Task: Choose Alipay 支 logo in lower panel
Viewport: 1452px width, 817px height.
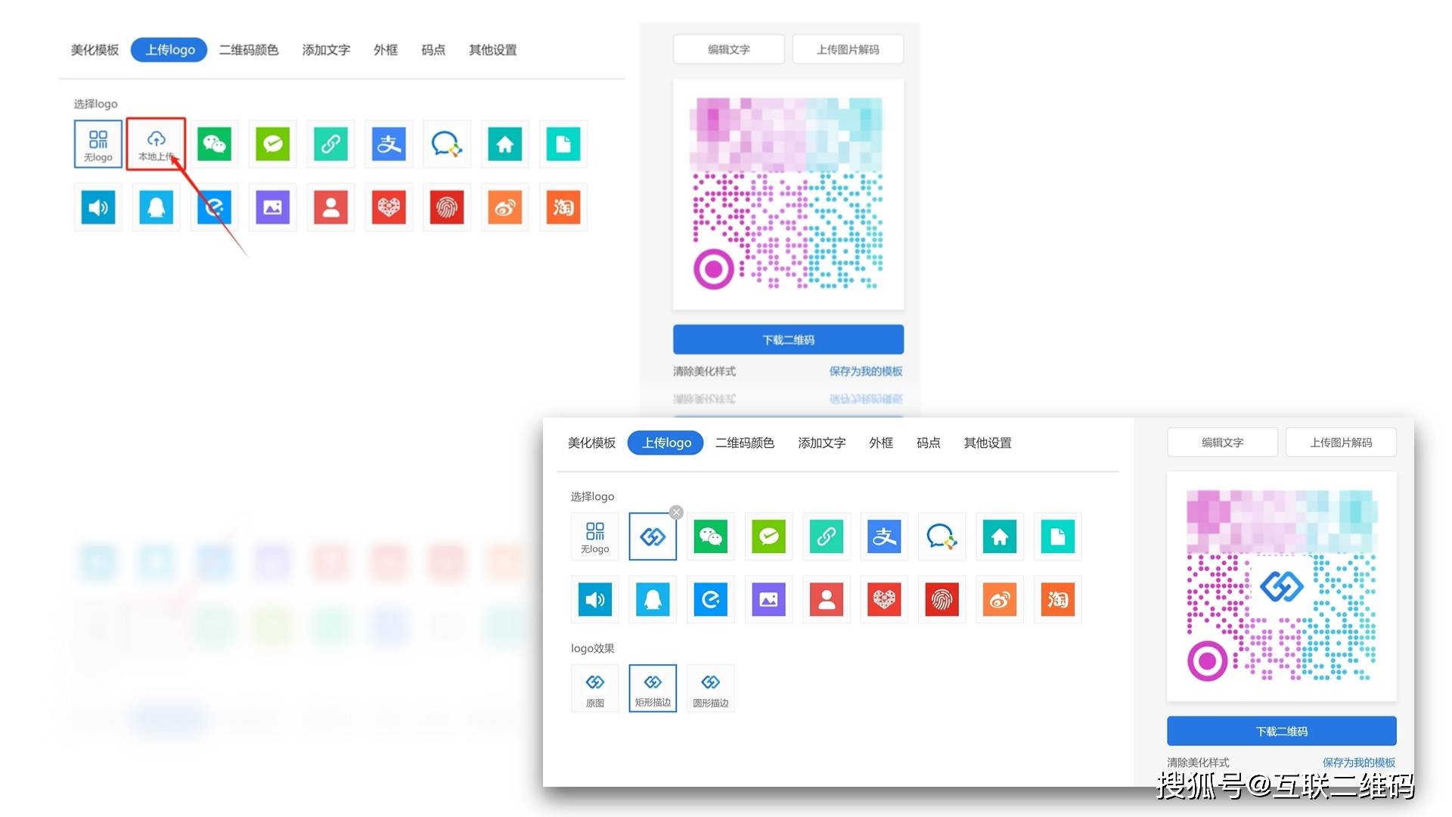Action: coord(884,536)
